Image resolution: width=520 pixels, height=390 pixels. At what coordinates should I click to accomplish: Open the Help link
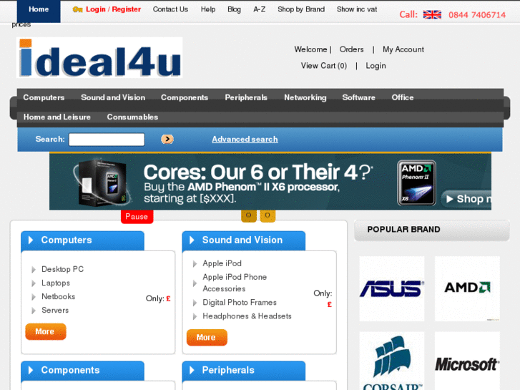point(208,9)
